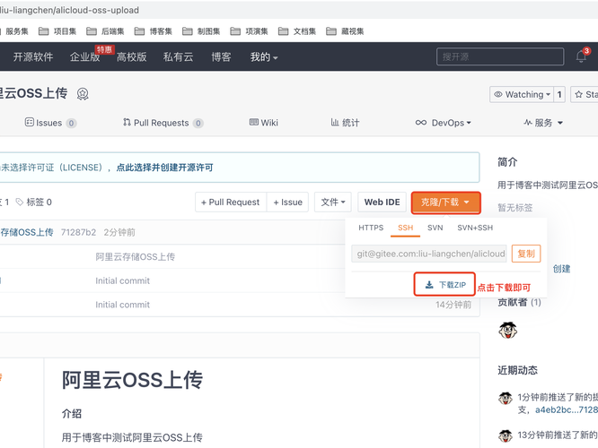
Task: Click the Star button
Action: [x=585, y=94]
